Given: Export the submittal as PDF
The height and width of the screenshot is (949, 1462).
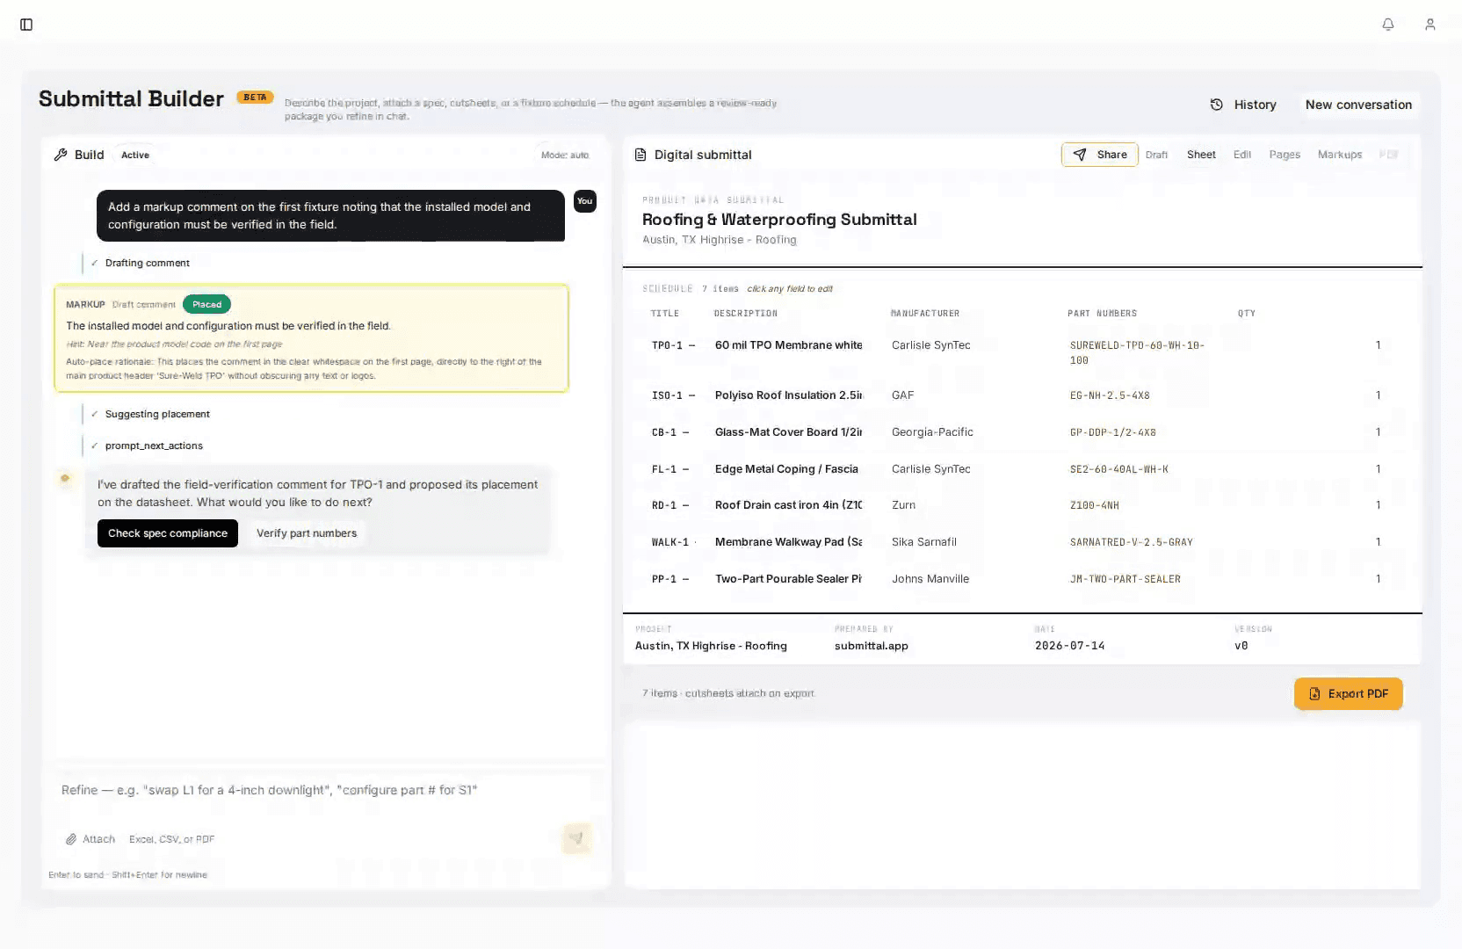Looking at the screenshot, I should pos(1348,694).
